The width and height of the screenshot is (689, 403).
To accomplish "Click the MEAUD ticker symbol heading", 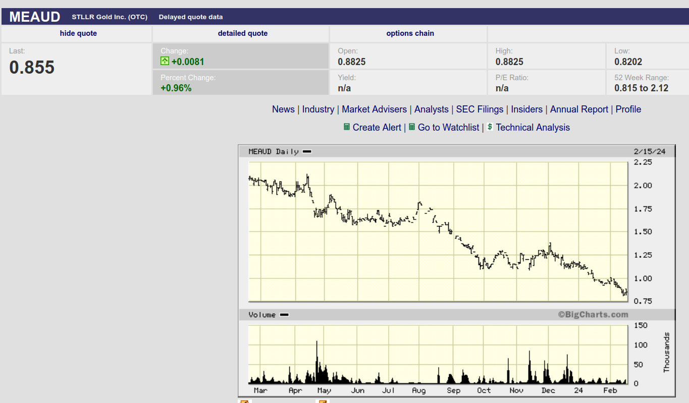I will click(35, 17).
